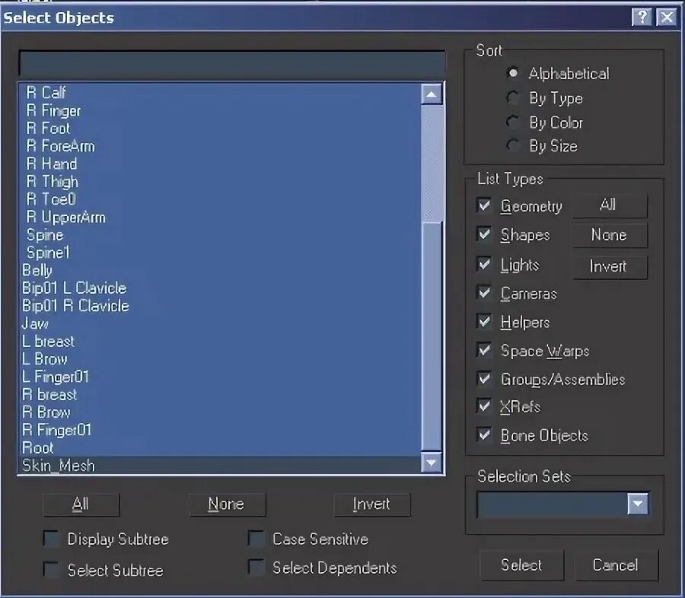Click the list scroll up arrow
The height and width of the screenshot is (598, 685).
(432, 94)
